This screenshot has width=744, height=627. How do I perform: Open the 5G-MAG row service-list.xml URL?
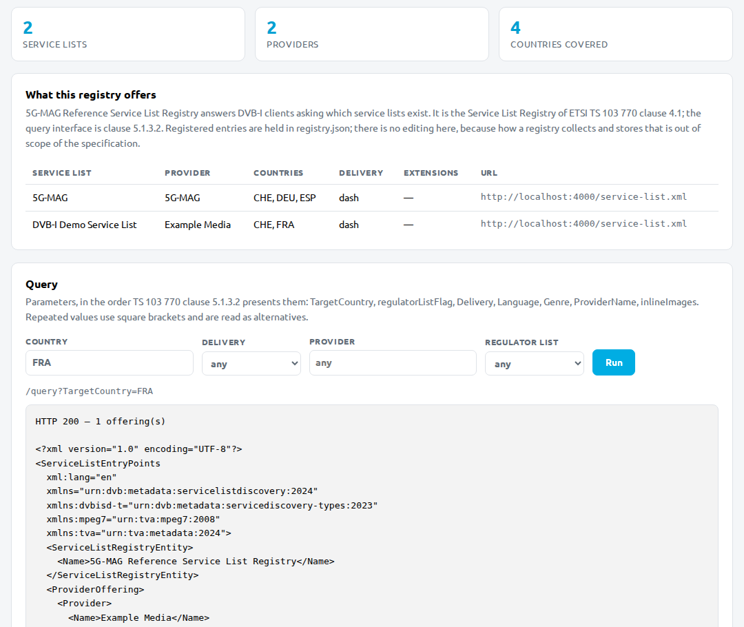583,197
